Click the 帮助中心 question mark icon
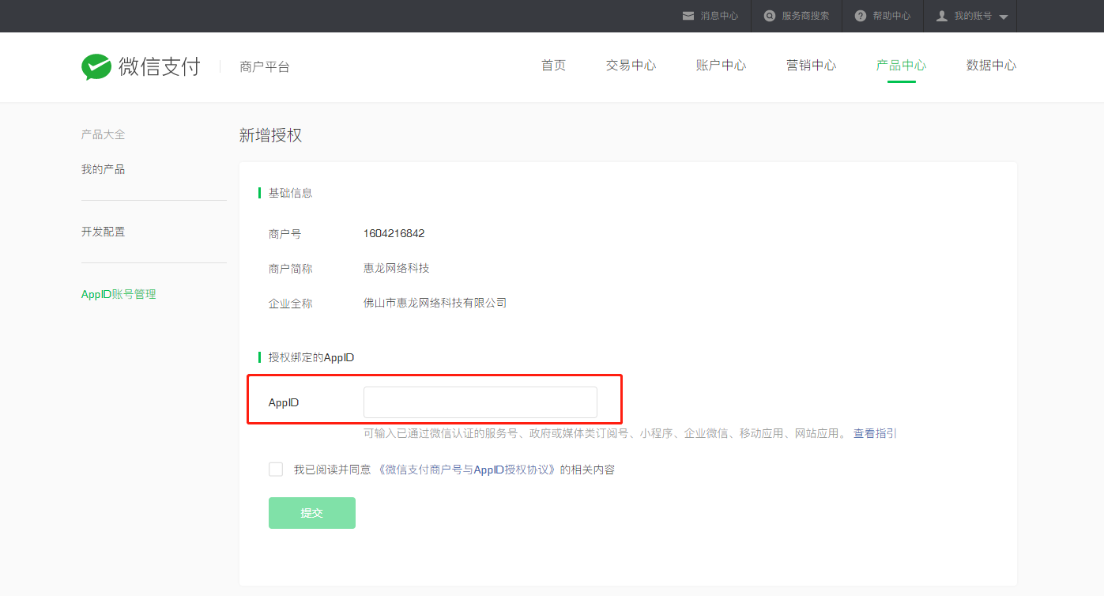 861,16
